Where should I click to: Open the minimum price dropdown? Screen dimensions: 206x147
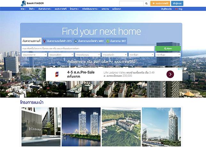pos(141,55)
